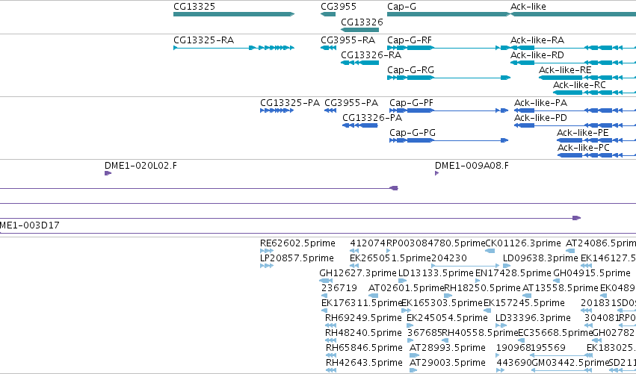Screen dimensions: 636x374
Task: Click the RH48240.5prime EST label
Action: 363,333
